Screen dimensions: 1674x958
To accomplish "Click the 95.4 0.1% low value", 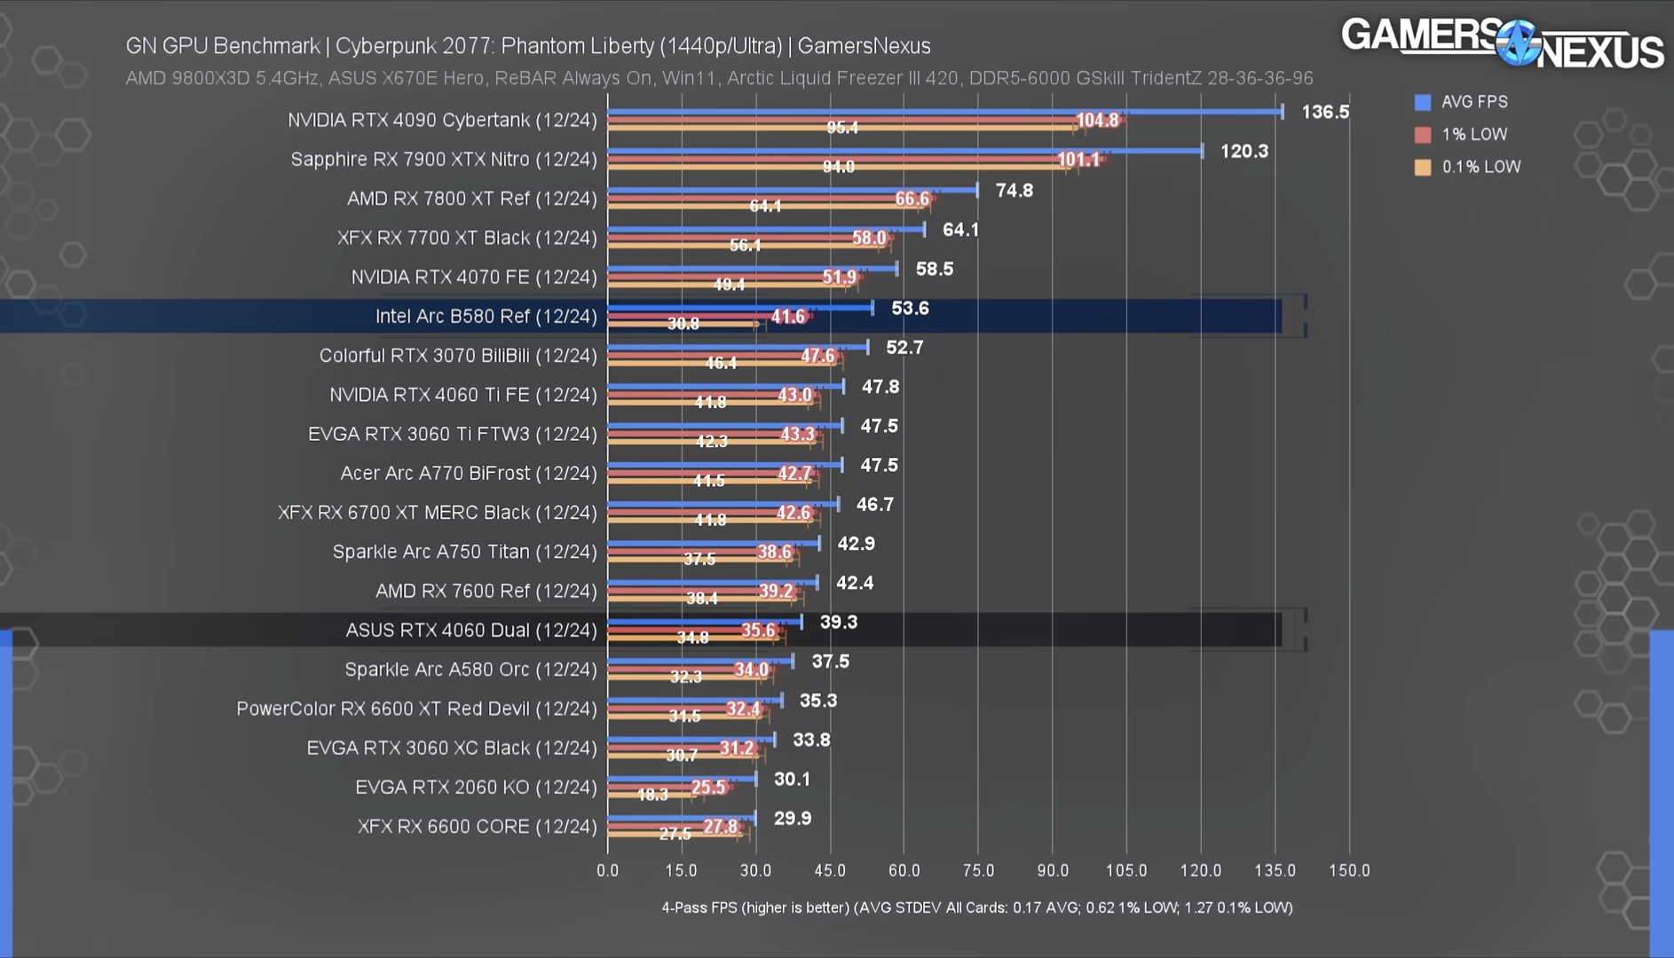I will coord(842,128).
